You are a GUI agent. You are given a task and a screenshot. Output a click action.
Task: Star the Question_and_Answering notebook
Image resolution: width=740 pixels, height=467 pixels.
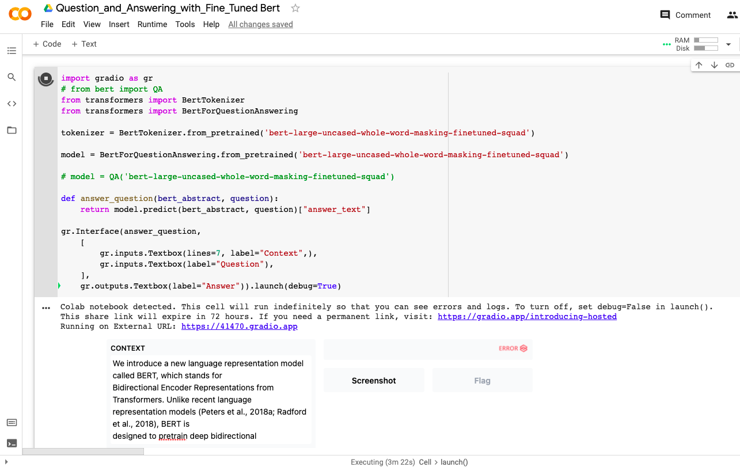click(x=294, y=8)
